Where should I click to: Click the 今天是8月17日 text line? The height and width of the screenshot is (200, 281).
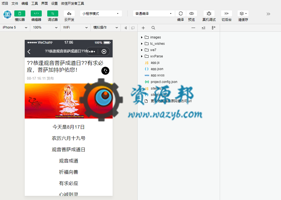tap(68, 127)
